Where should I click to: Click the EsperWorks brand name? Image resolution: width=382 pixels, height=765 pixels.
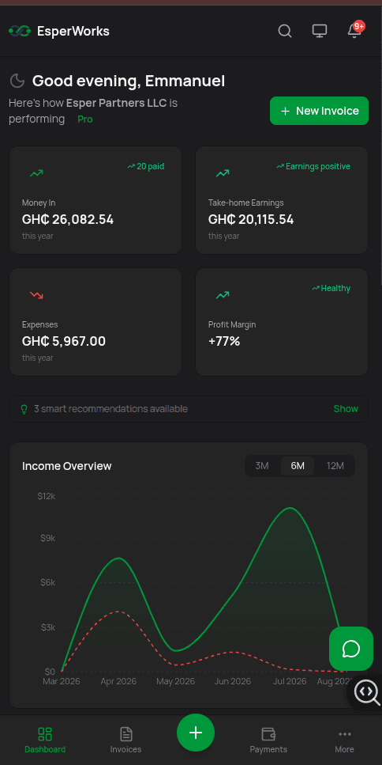point(73,31)
